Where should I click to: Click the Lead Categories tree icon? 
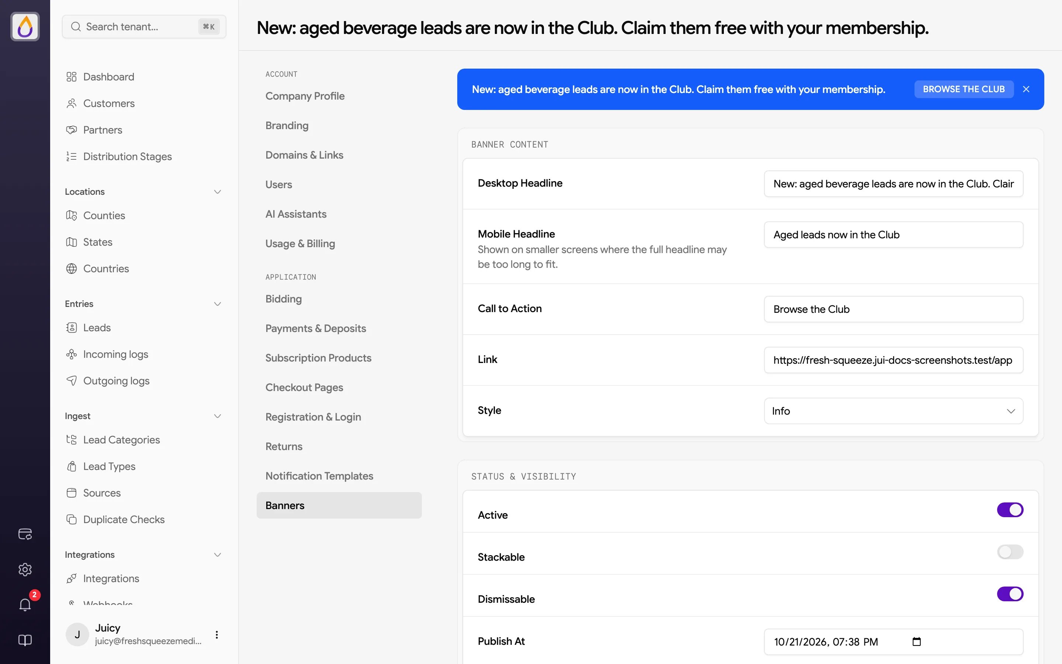point(72,440)
